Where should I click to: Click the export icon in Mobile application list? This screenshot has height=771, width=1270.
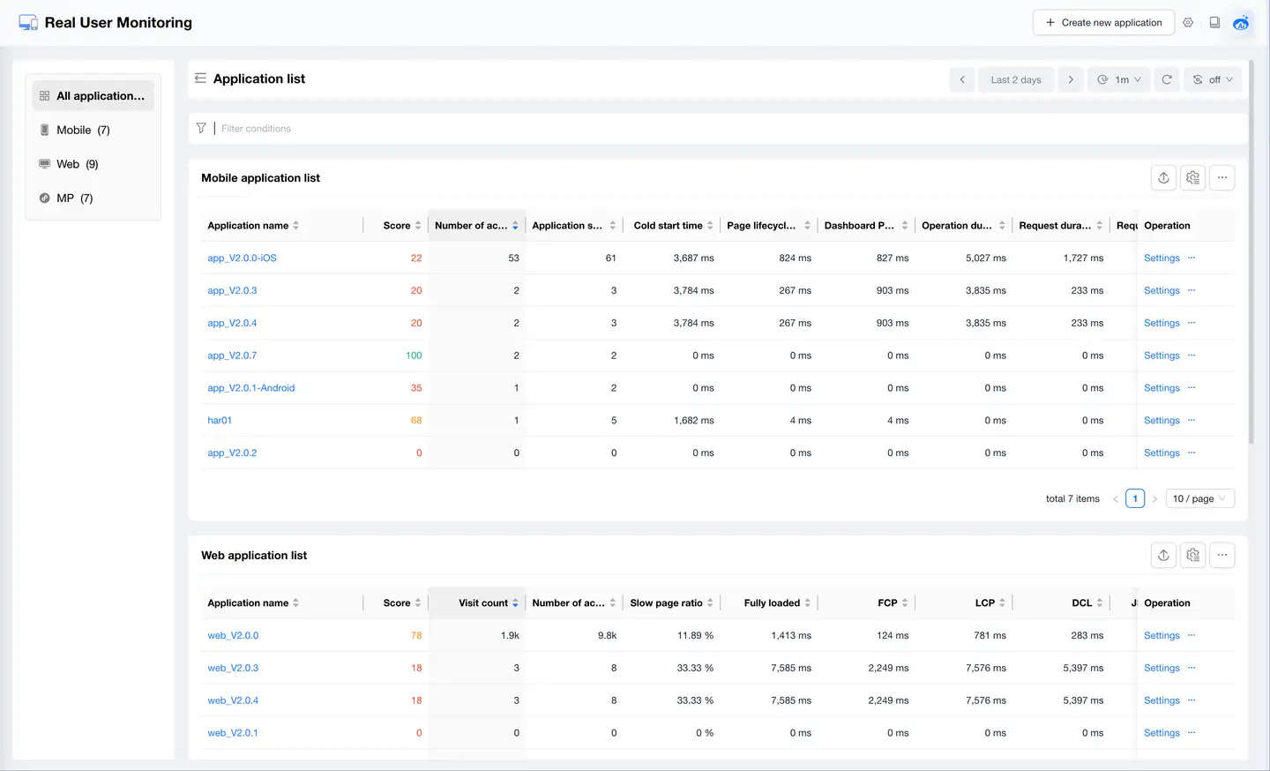point(1163,178)
